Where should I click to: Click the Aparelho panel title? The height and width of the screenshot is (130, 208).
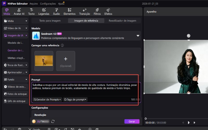click(x=151, y=12)
